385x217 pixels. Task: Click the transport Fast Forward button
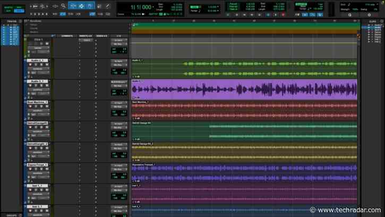[252, 15]
